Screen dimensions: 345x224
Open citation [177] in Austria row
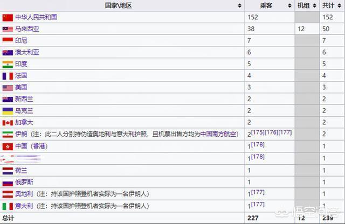[258, 192]
